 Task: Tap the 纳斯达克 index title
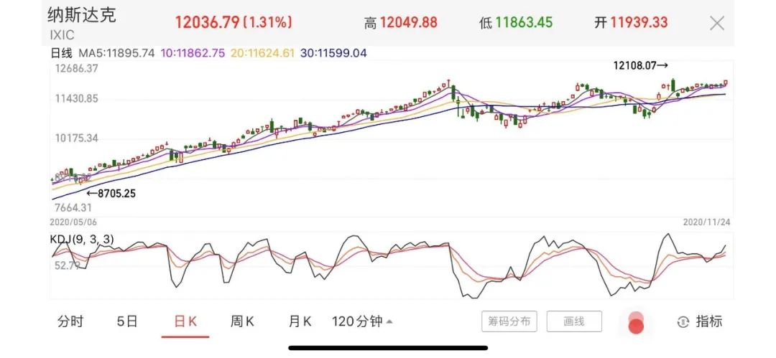point(82,14)
